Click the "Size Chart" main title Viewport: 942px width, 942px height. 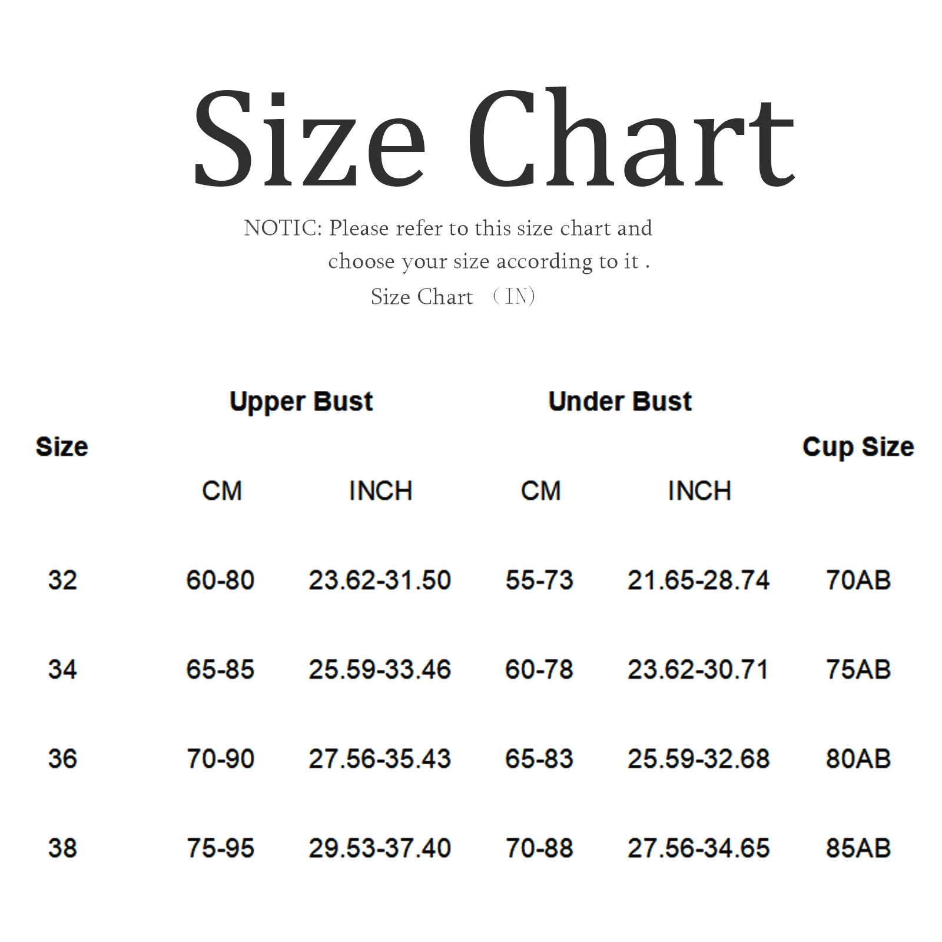[x=493, y=139]
